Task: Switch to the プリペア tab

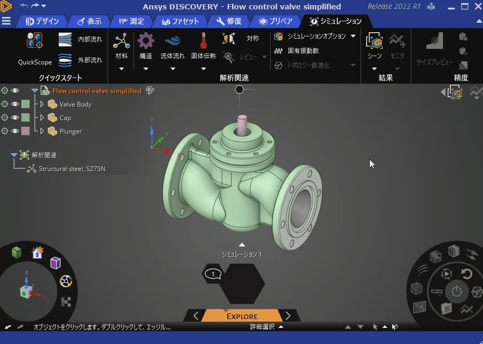Action: [276, 21]
